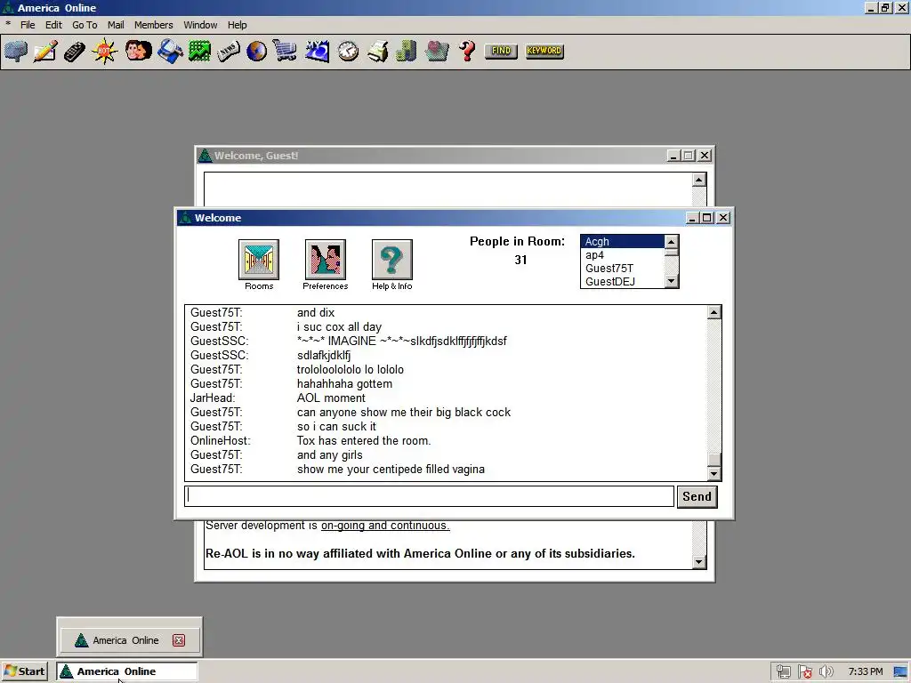Maximize the Welcome chat window

707,218
